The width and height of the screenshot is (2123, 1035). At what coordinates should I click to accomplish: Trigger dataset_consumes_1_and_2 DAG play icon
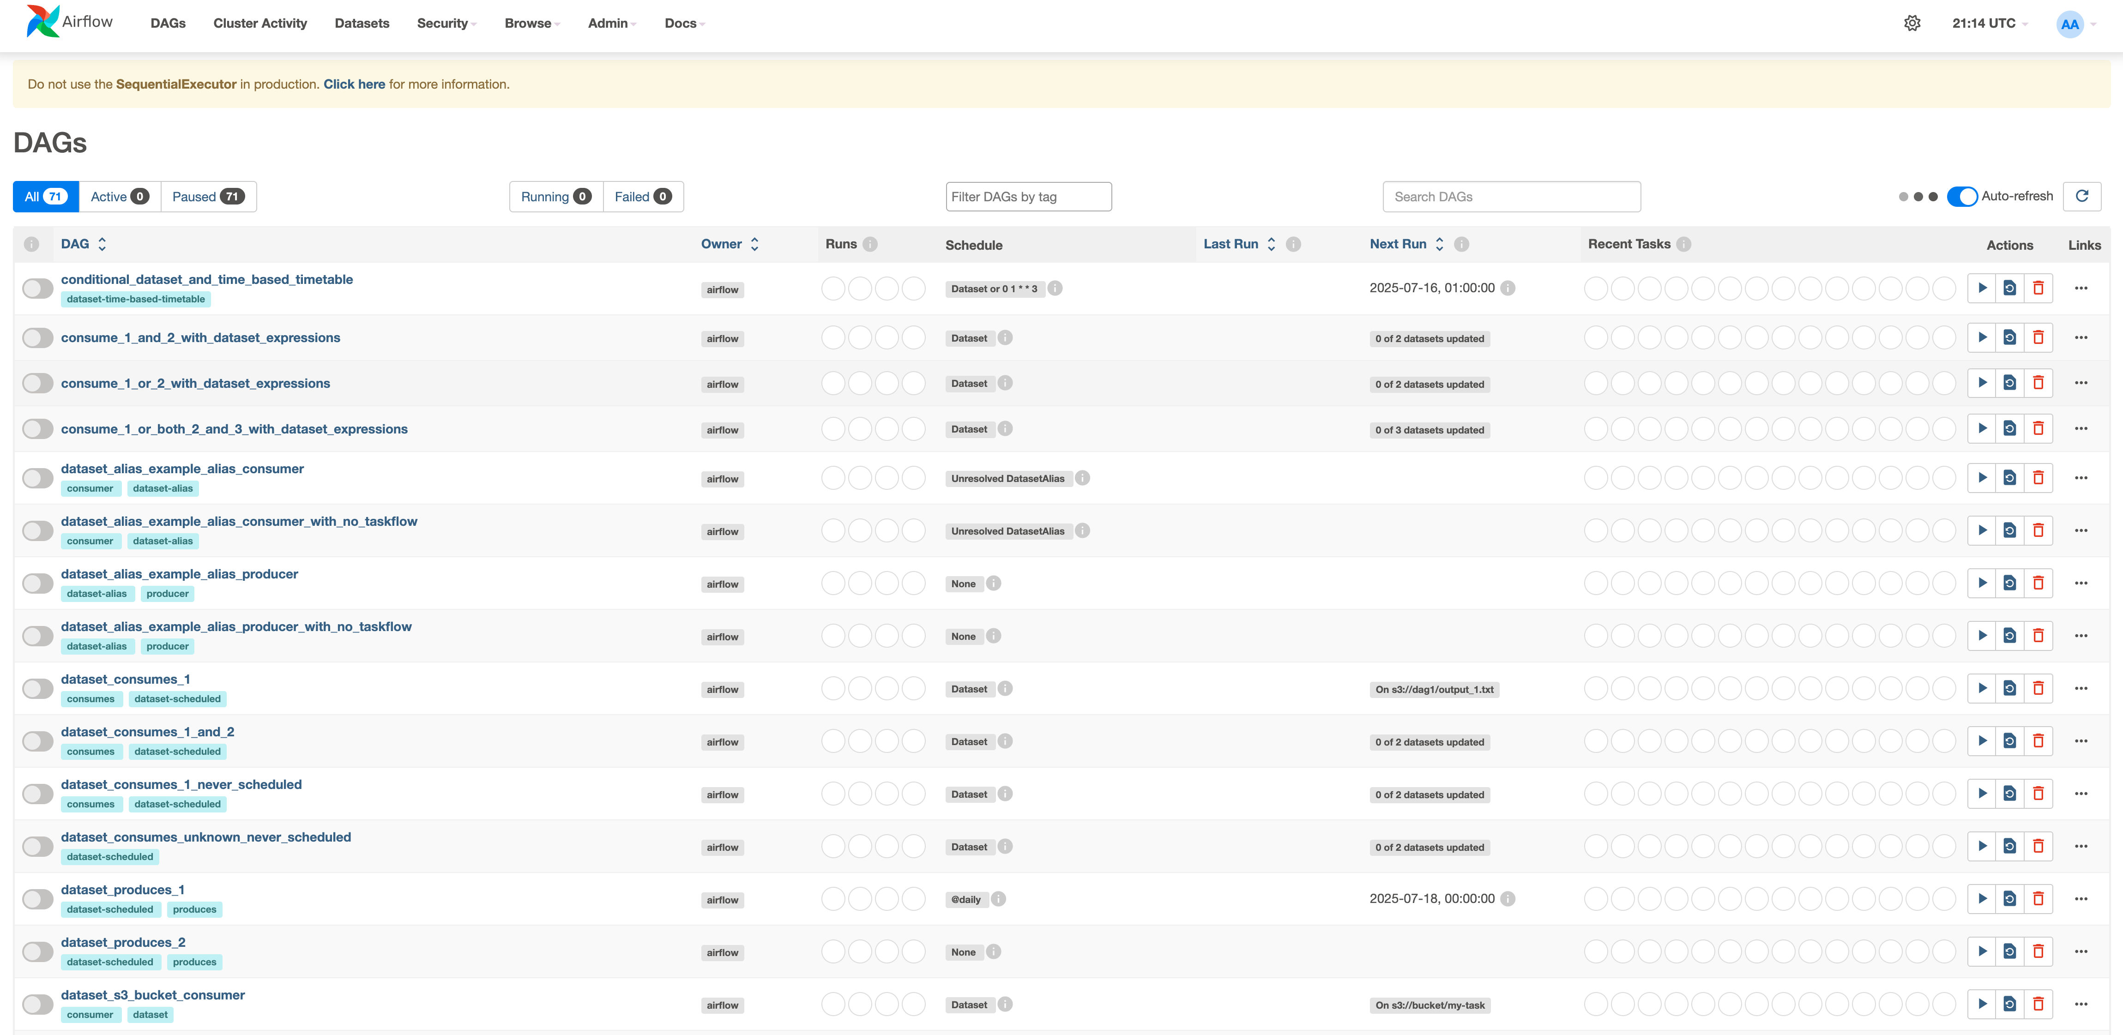click(1981, 741)
